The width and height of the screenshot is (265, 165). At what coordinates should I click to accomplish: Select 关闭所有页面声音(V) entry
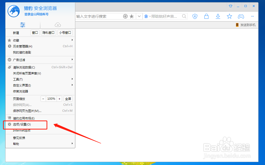pyautogui.click(x=40, y=73)
